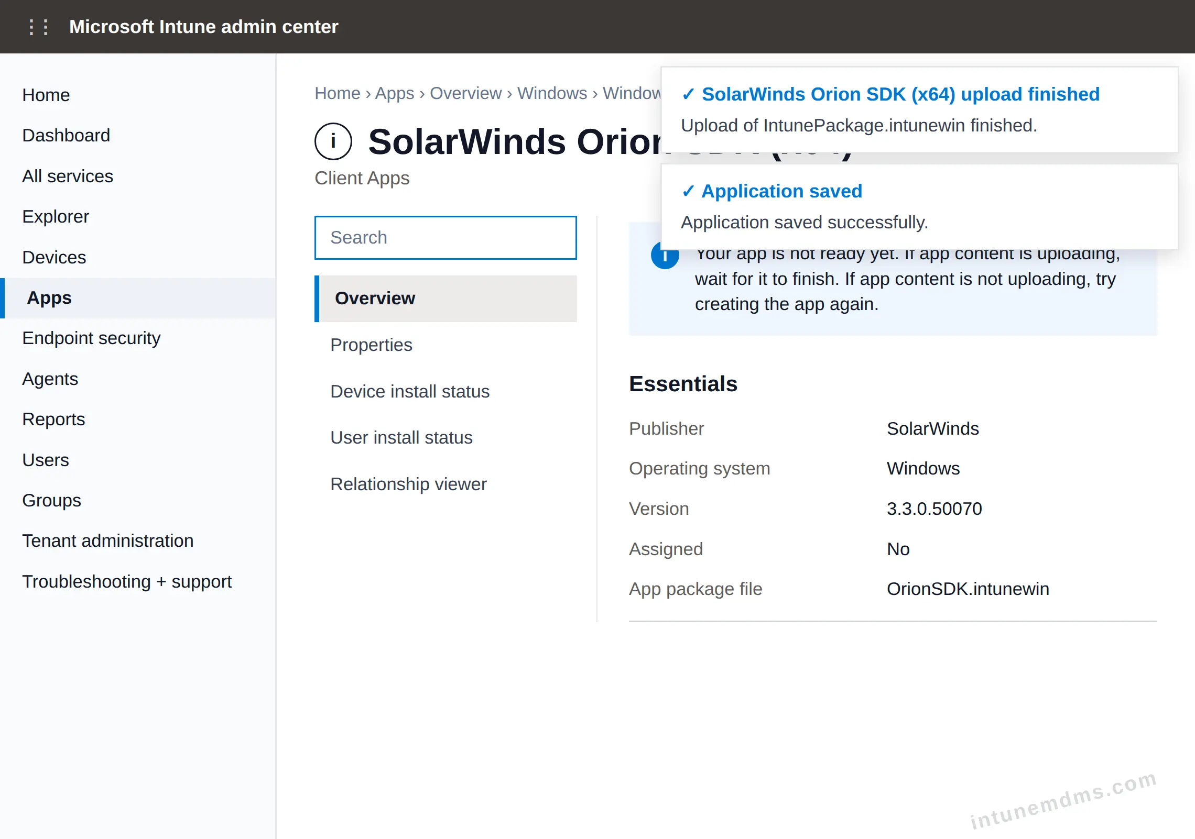Click the Essentials heading
The height and width of the screenshot is (839, 1195).
[x=683, y=383]
